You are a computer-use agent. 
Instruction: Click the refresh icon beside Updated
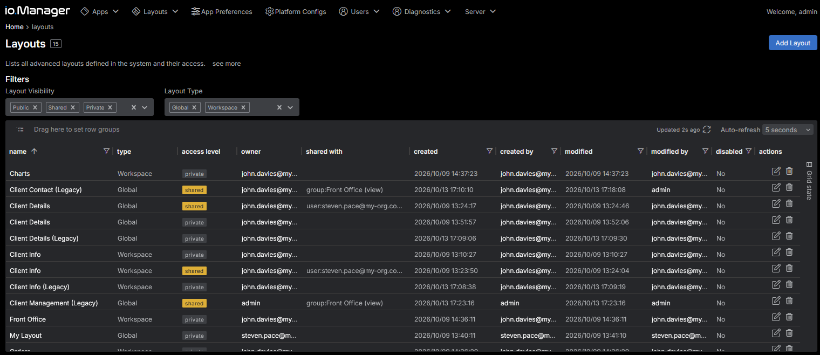(x=707, y=129)
